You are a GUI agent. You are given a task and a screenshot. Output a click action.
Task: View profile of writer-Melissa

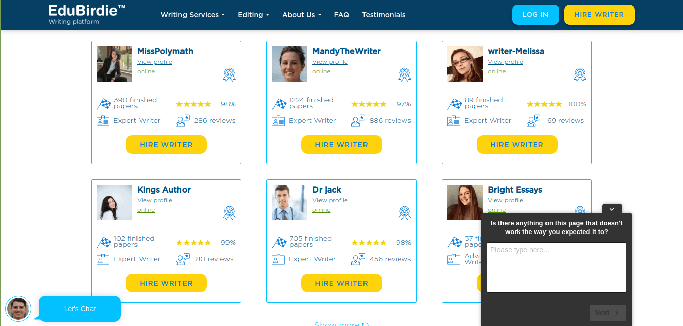(506, 62)
